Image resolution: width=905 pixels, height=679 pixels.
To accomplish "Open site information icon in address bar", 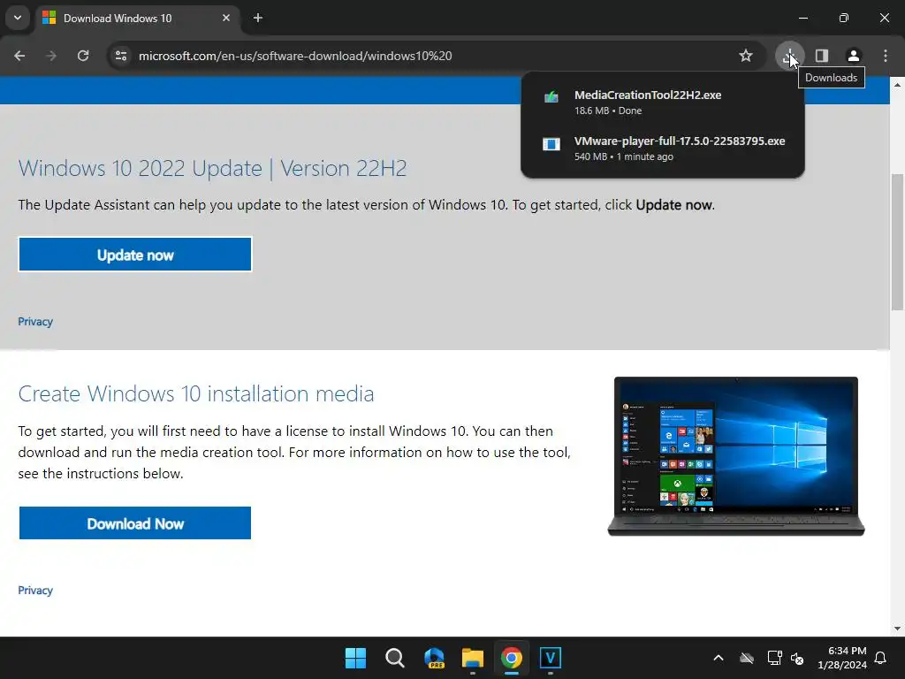I will pos(120,56).
